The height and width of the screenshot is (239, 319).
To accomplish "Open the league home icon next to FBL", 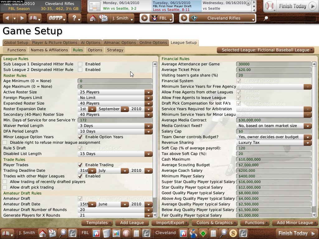I will click(97, 233).
